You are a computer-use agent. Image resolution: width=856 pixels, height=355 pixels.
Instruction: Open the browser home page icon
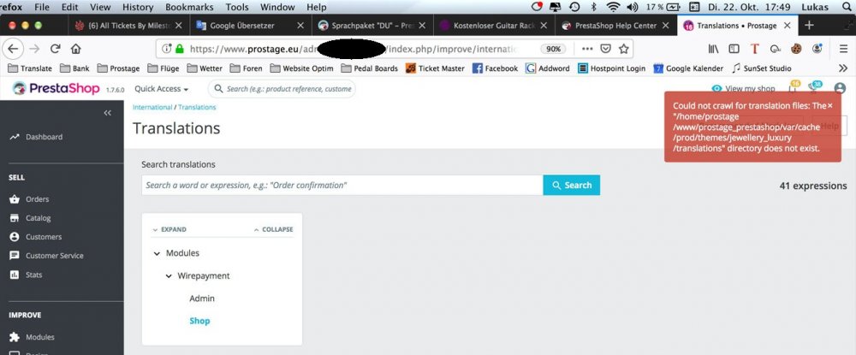(75, 49)
